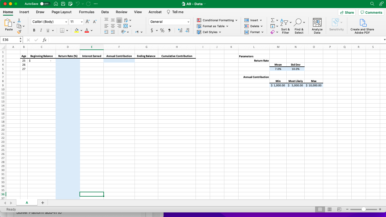The width and height of the screenshot is (386, 217).
Task: Select the Format Painter
Action: (x=19, y=32)
